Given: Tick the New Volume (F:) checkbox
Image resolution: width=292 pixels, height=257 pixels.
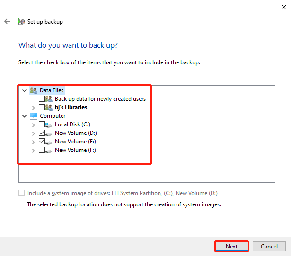Looking at the screenshot, I should point(42,150).
